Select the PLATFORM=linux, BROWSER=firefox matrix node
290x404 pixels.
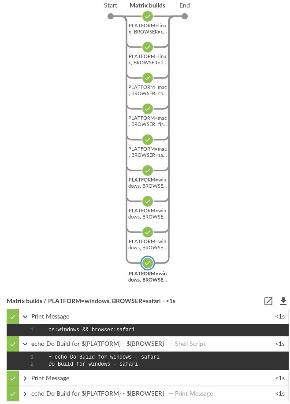click(148, 47)
